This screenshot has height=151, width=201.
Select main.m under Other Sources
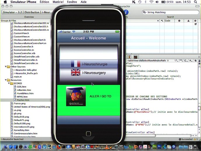pos(18,77)
